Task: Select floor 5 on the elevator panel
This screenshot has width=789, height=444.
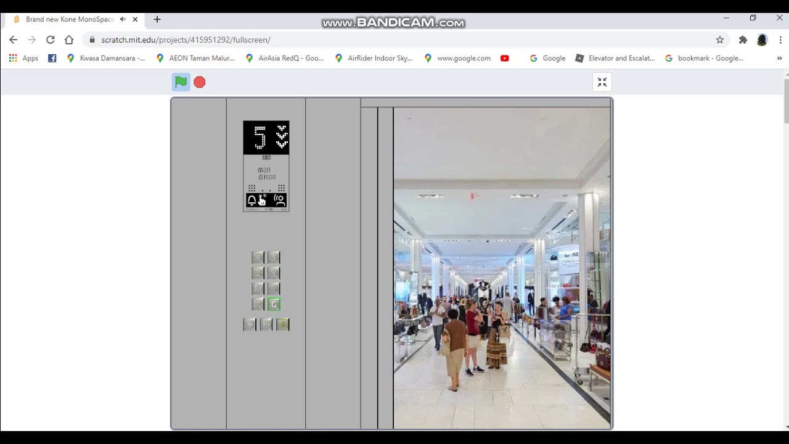Action: click(274, 257)
